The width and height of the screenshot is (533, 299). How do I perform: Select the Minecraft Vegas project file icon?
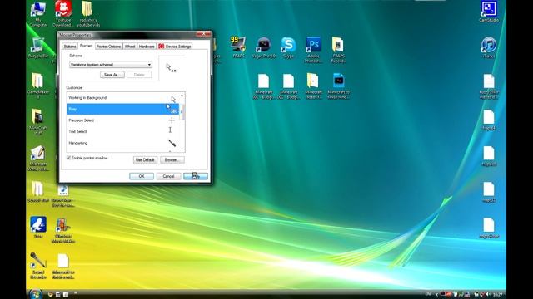click(x=339, y=86)
